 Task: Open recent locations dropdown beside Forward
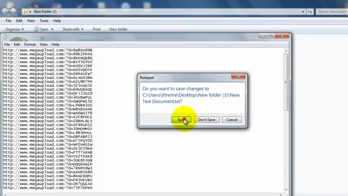tap(19, 12)
